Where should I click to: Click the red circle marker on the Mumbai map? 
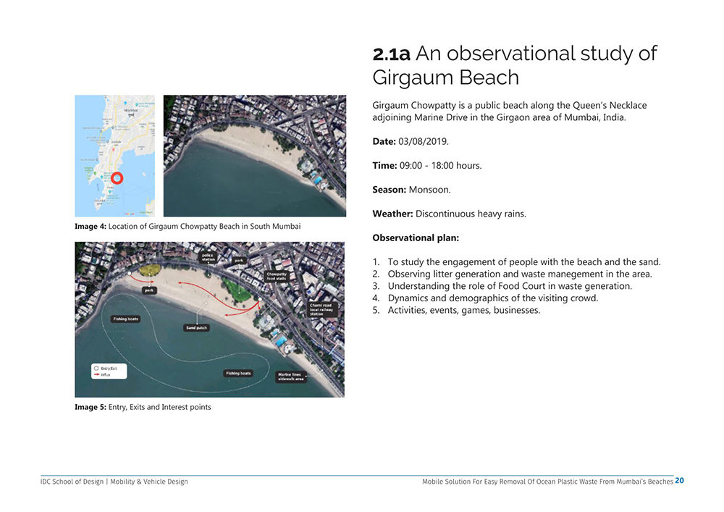[x=118, y=178]
